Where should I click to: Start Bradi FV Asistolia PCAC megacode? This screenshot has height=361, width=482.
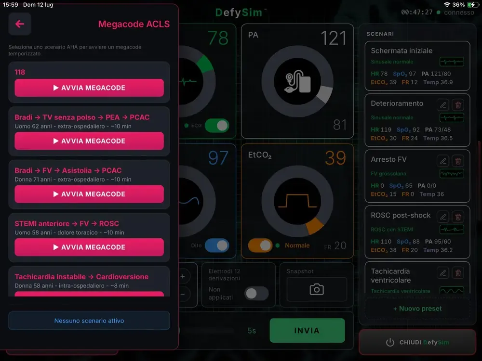[89, 194]
